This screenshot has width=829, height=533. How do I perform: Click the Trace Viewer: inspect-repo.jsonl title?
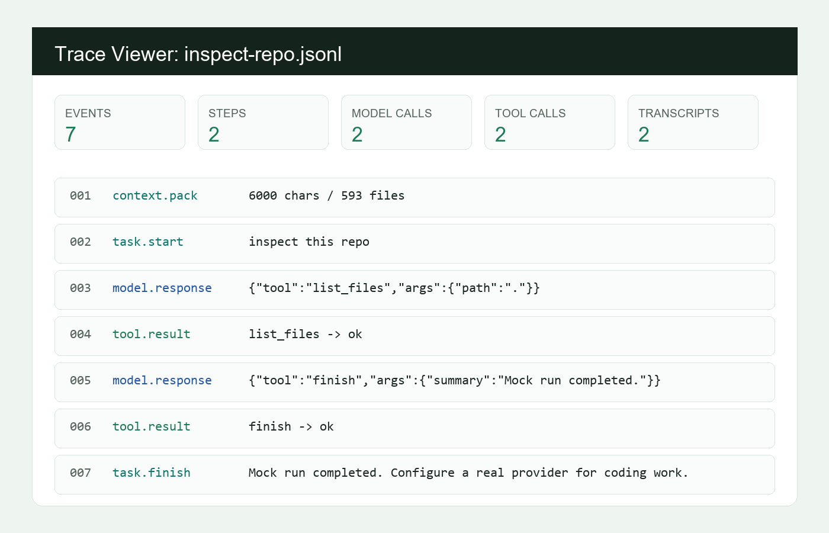click(x=198, y=54)
